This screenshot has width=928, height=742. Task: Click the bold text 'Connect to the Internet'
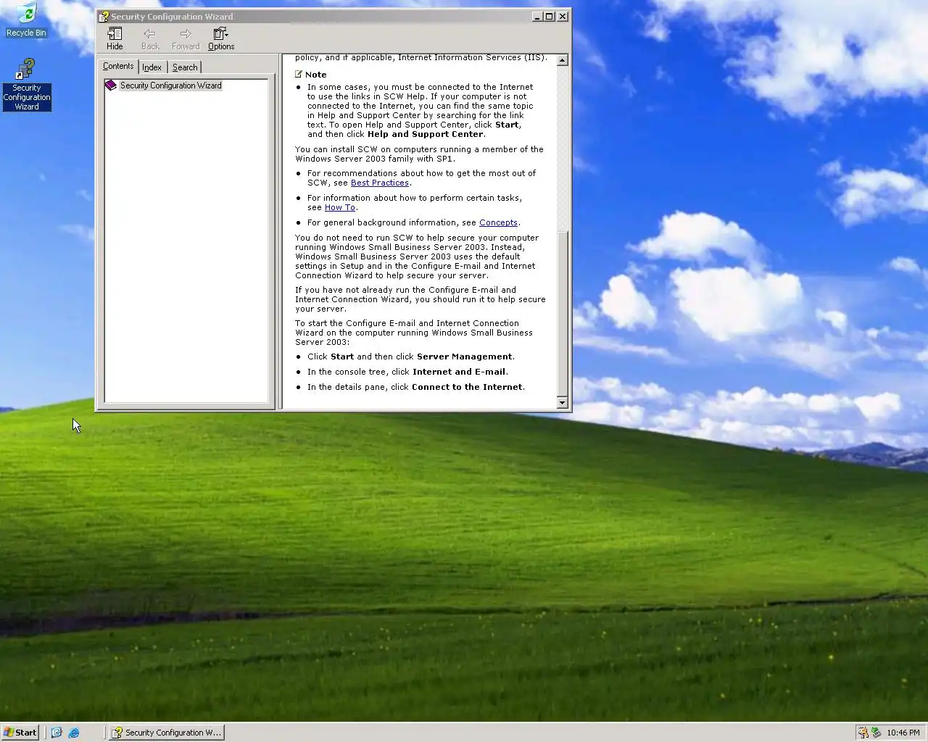[467, 387]
